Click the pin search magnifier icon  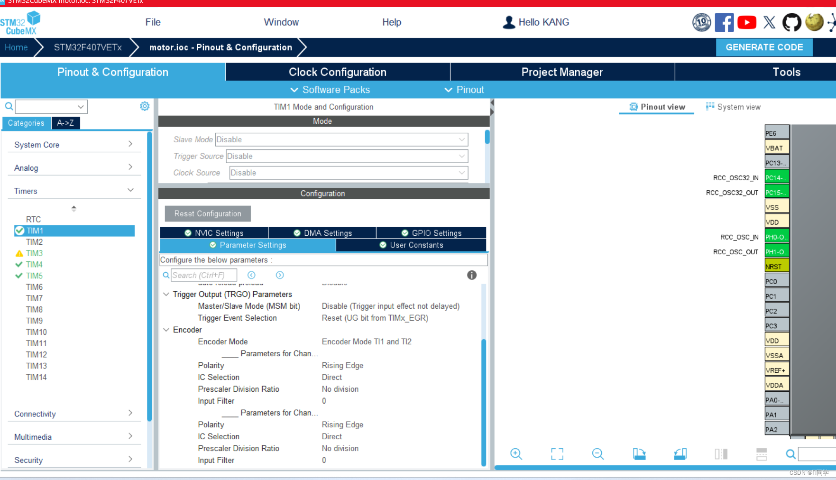(790, 454)
